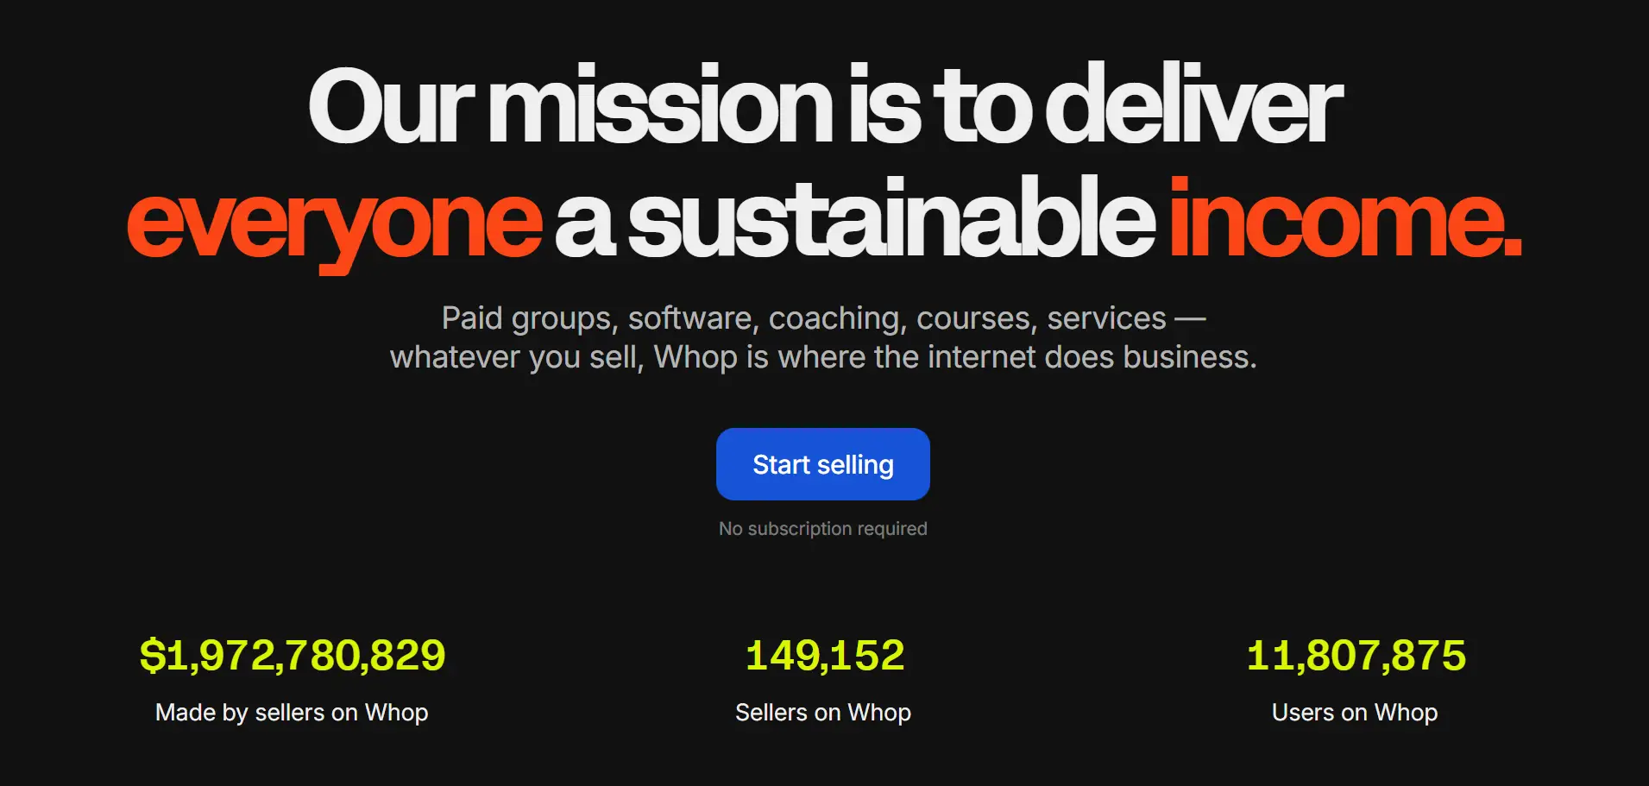Image resolution: width=1649 pixels, height=786 pixels.
Task: Click the word "mission" in the headline
Action: pos(661,107)
